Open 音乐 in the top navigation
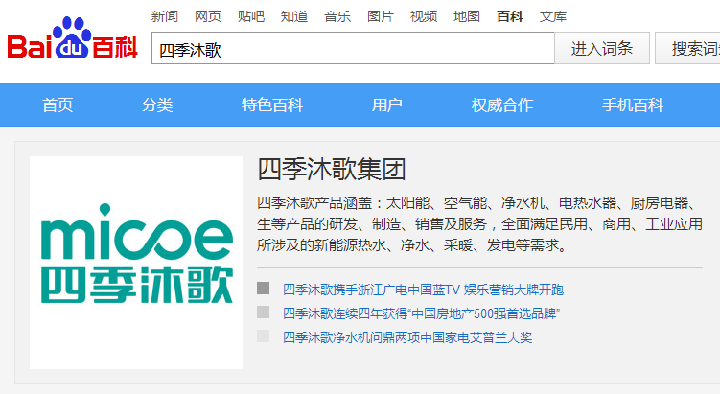This screenshot has width=720, height=394. click(x=337, y=16)
